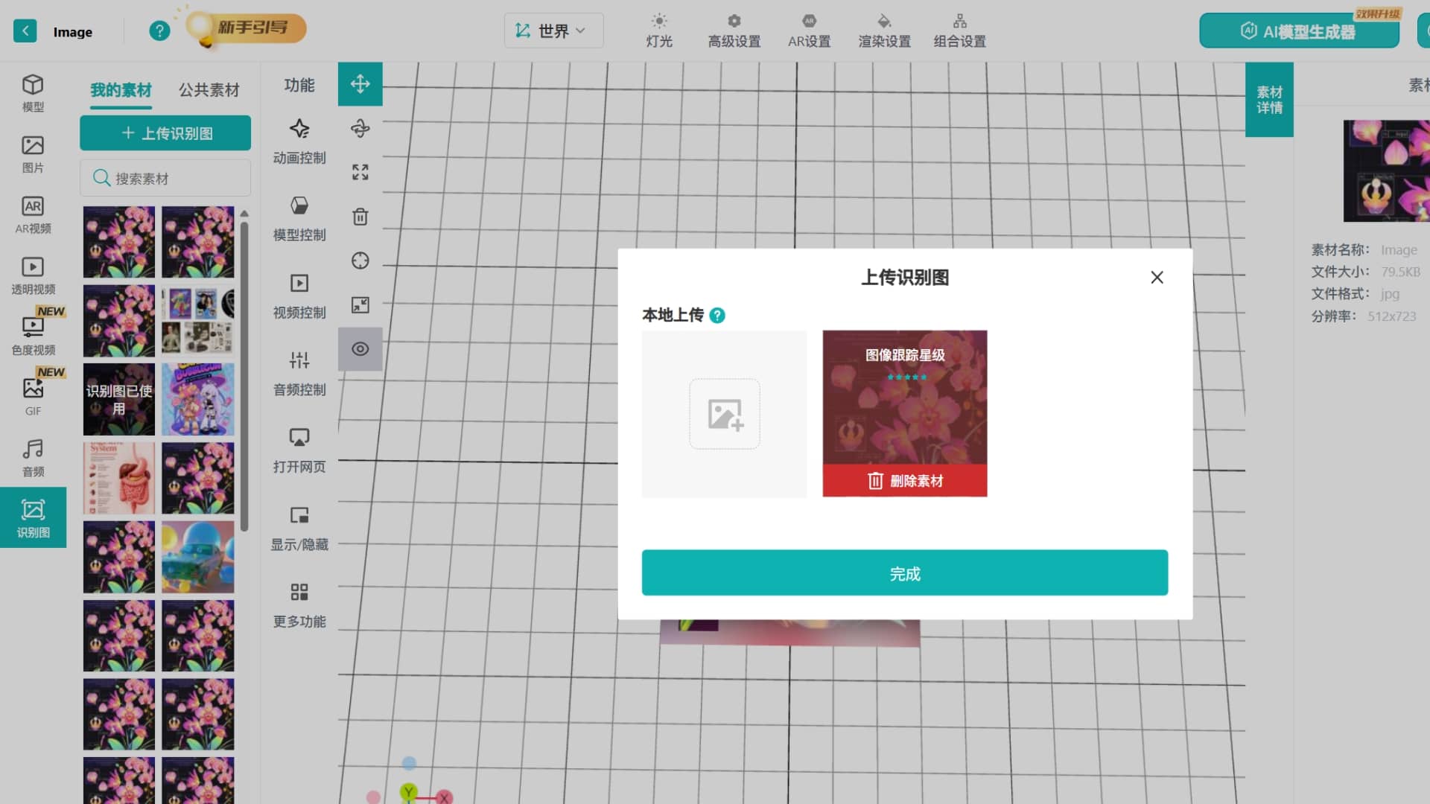Select 识别图 in left sidebar

click(33, 518)
